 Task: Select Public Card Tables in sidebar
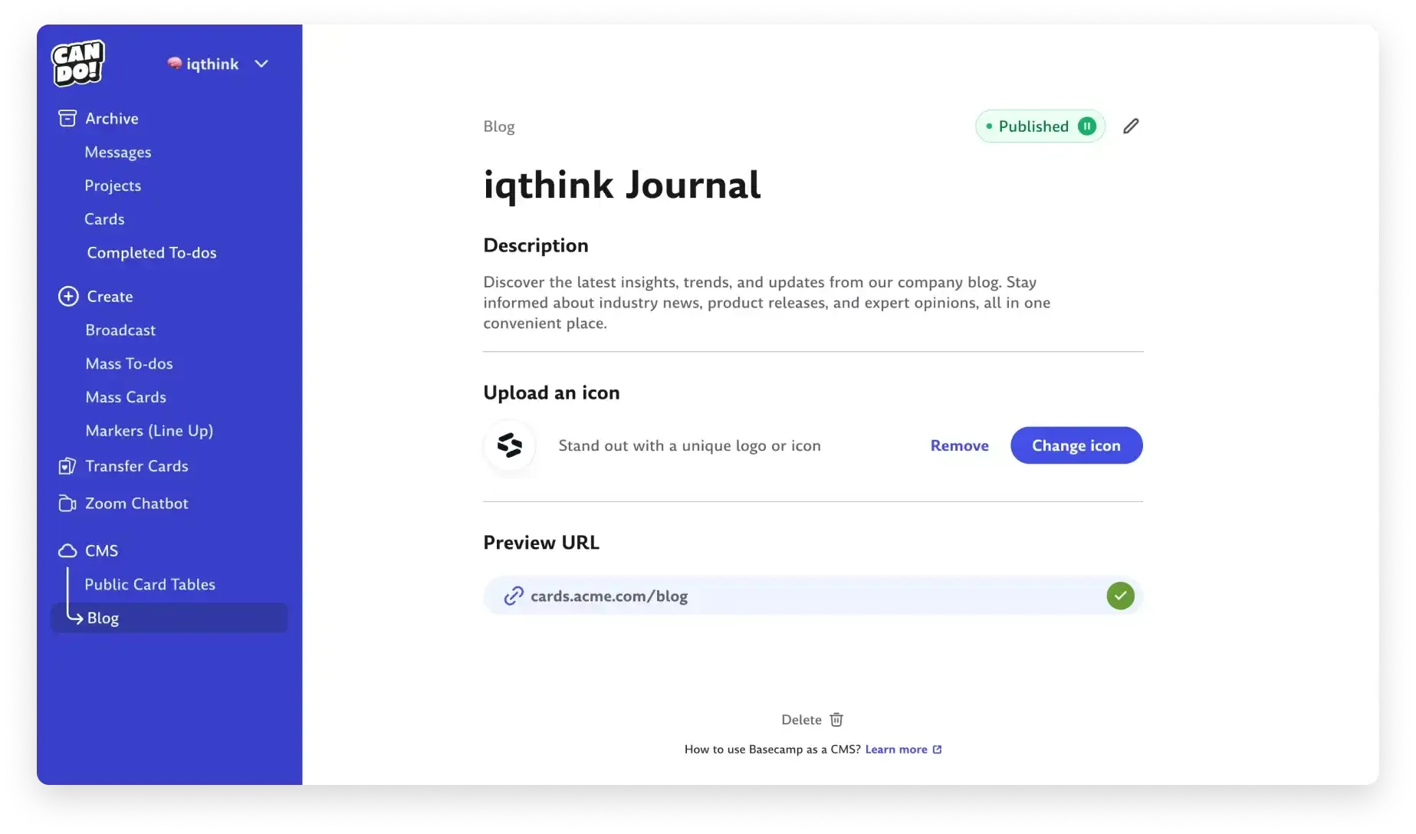[149, 585]
